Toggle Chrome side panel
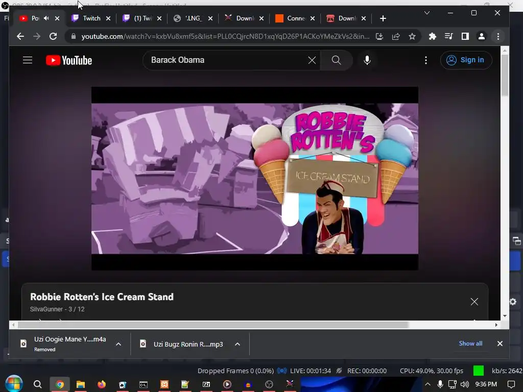Screen dimensions: 523x392 (x=465, y=36)
